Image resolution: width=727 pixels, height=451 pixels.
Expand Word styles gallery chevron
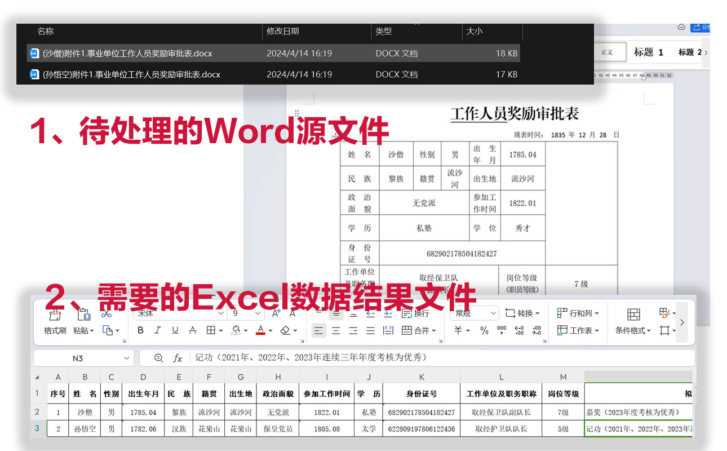pos(706,52)
